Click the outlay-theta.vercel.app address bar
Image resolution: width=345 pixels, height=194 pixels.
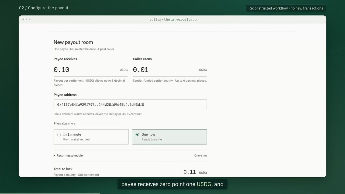(173, 19)
